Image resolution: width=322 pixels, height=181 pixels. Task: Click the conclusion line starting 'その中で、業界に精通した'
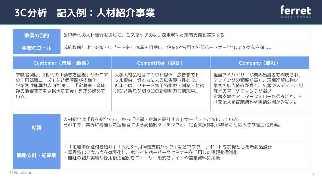pyautogui.click(x=172, y=125)
